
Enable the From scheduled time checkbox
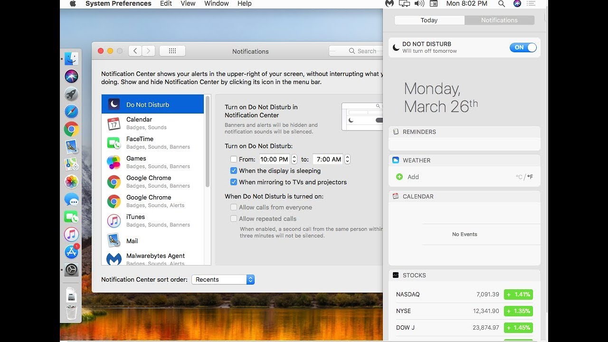pos(234,159)
